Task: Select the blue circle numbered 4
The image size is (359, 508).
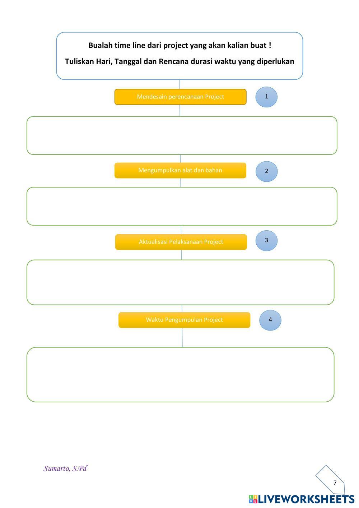Action: click(270, 320)
